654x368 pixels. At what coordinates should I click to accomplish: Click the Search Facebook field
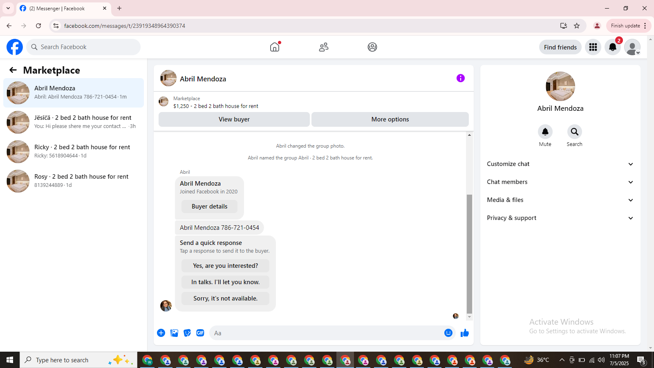click(x=83, y=47)
